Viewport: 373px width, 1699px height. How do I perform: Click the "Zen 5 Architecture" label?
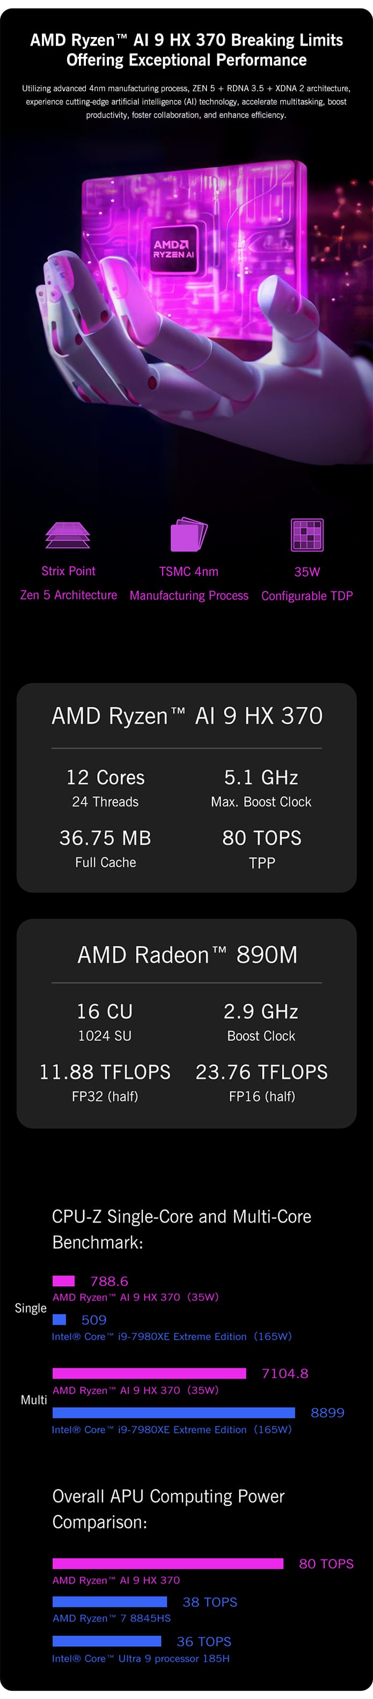(x=69, y=595)
